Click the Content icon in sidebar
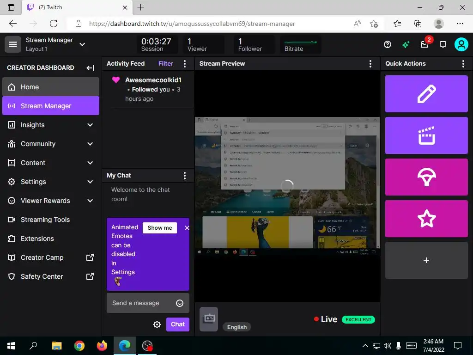Image resolution: width=473 pixels, height=355 pixels. tap(12, 163)
